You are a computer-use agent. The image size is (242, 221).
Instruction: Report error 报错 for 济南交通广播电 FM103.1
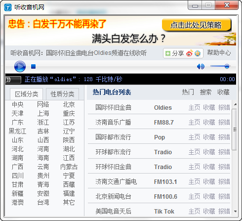pyautogui.click(x=224, y=181)
